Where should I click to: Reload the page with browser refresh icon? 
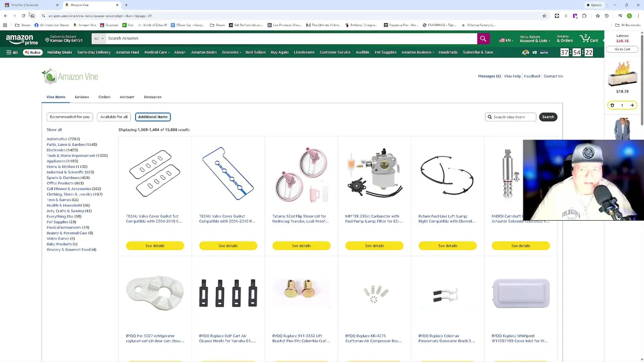[x=23, y=16]
